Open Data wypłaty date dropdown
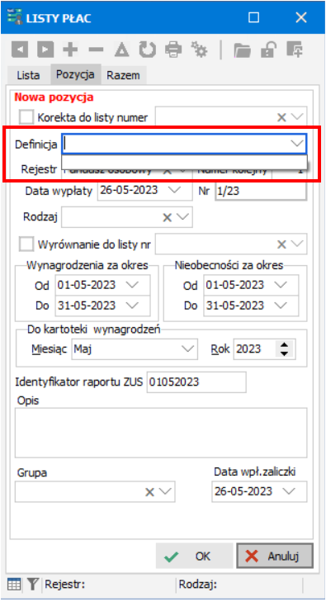The image size is (326, 602). tap(174, 190)
